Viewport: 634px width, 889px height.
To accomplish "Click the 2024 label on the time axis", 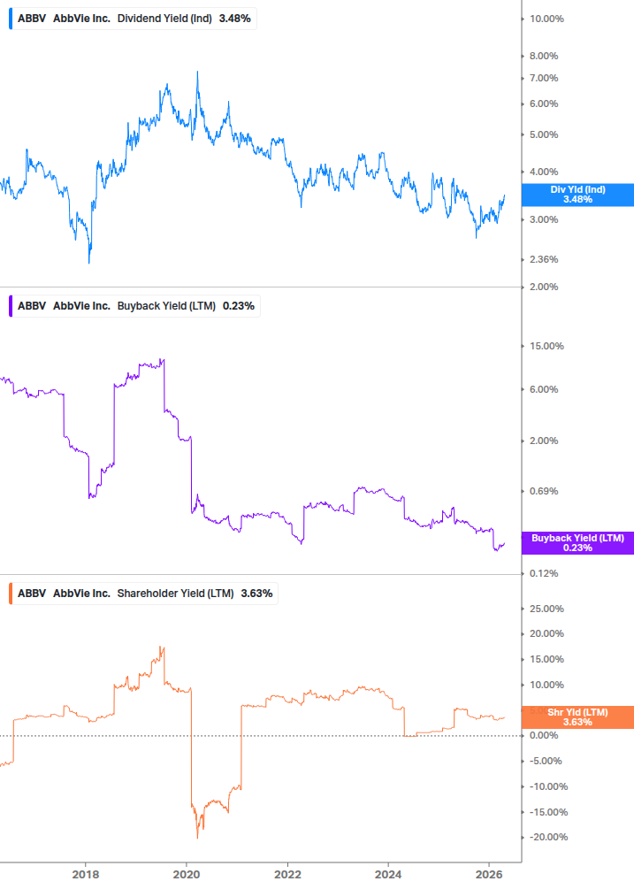I will 388,875.
